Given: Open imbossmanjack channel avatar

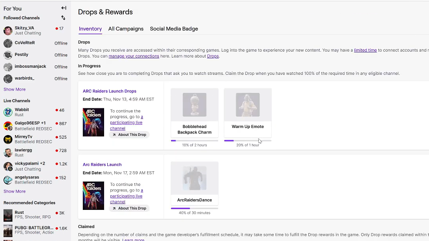Looking at the screenshot, I should [8, 67].
